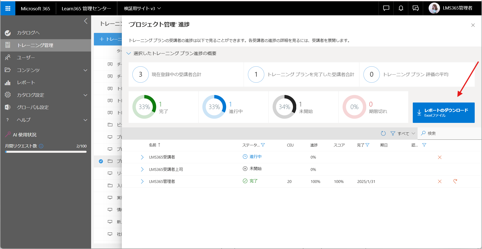Viewport: 482px width, 249px height.
Task: Expand the LMS365管理者 row
Action: click(x=142, y=181)
